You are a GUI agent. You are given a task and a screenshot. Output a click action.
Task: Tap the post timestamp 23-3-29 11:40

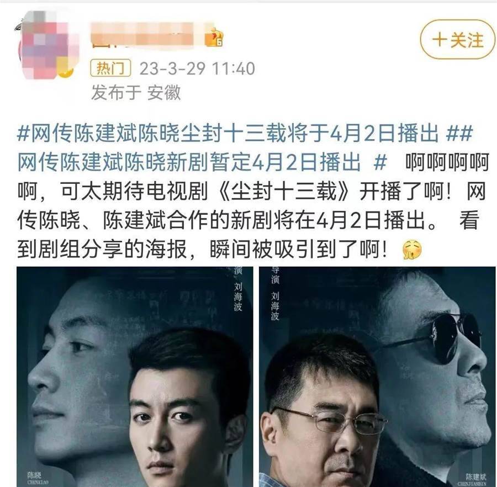click(x=197, y=68)
